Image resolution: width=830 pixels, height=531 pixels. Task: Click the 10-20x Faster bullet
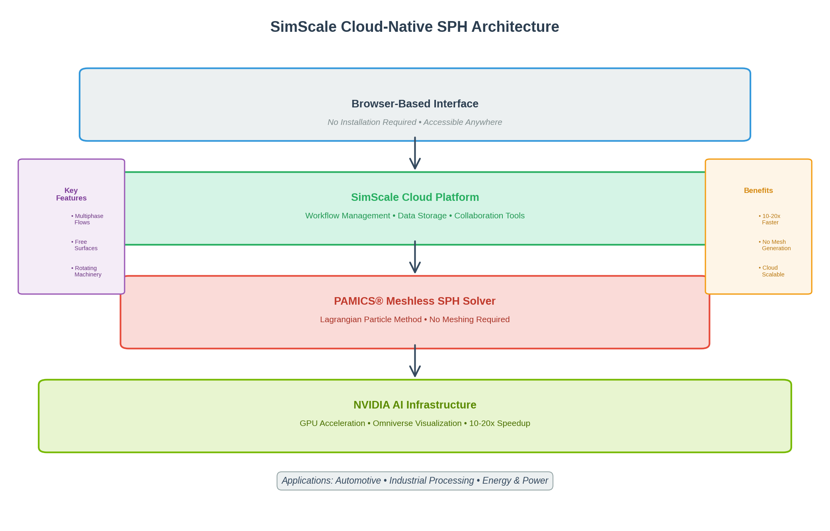pos(769,219)
